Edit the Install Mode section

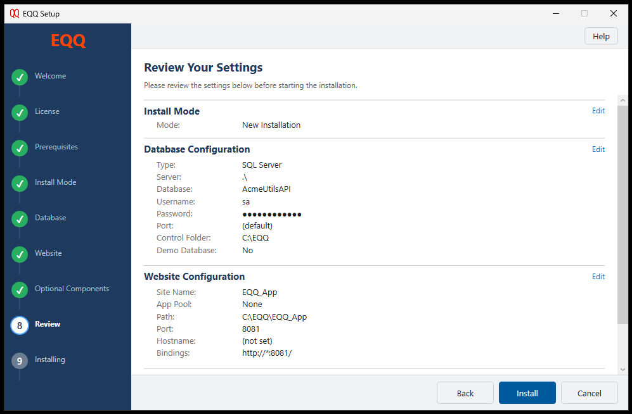(598, 111)
